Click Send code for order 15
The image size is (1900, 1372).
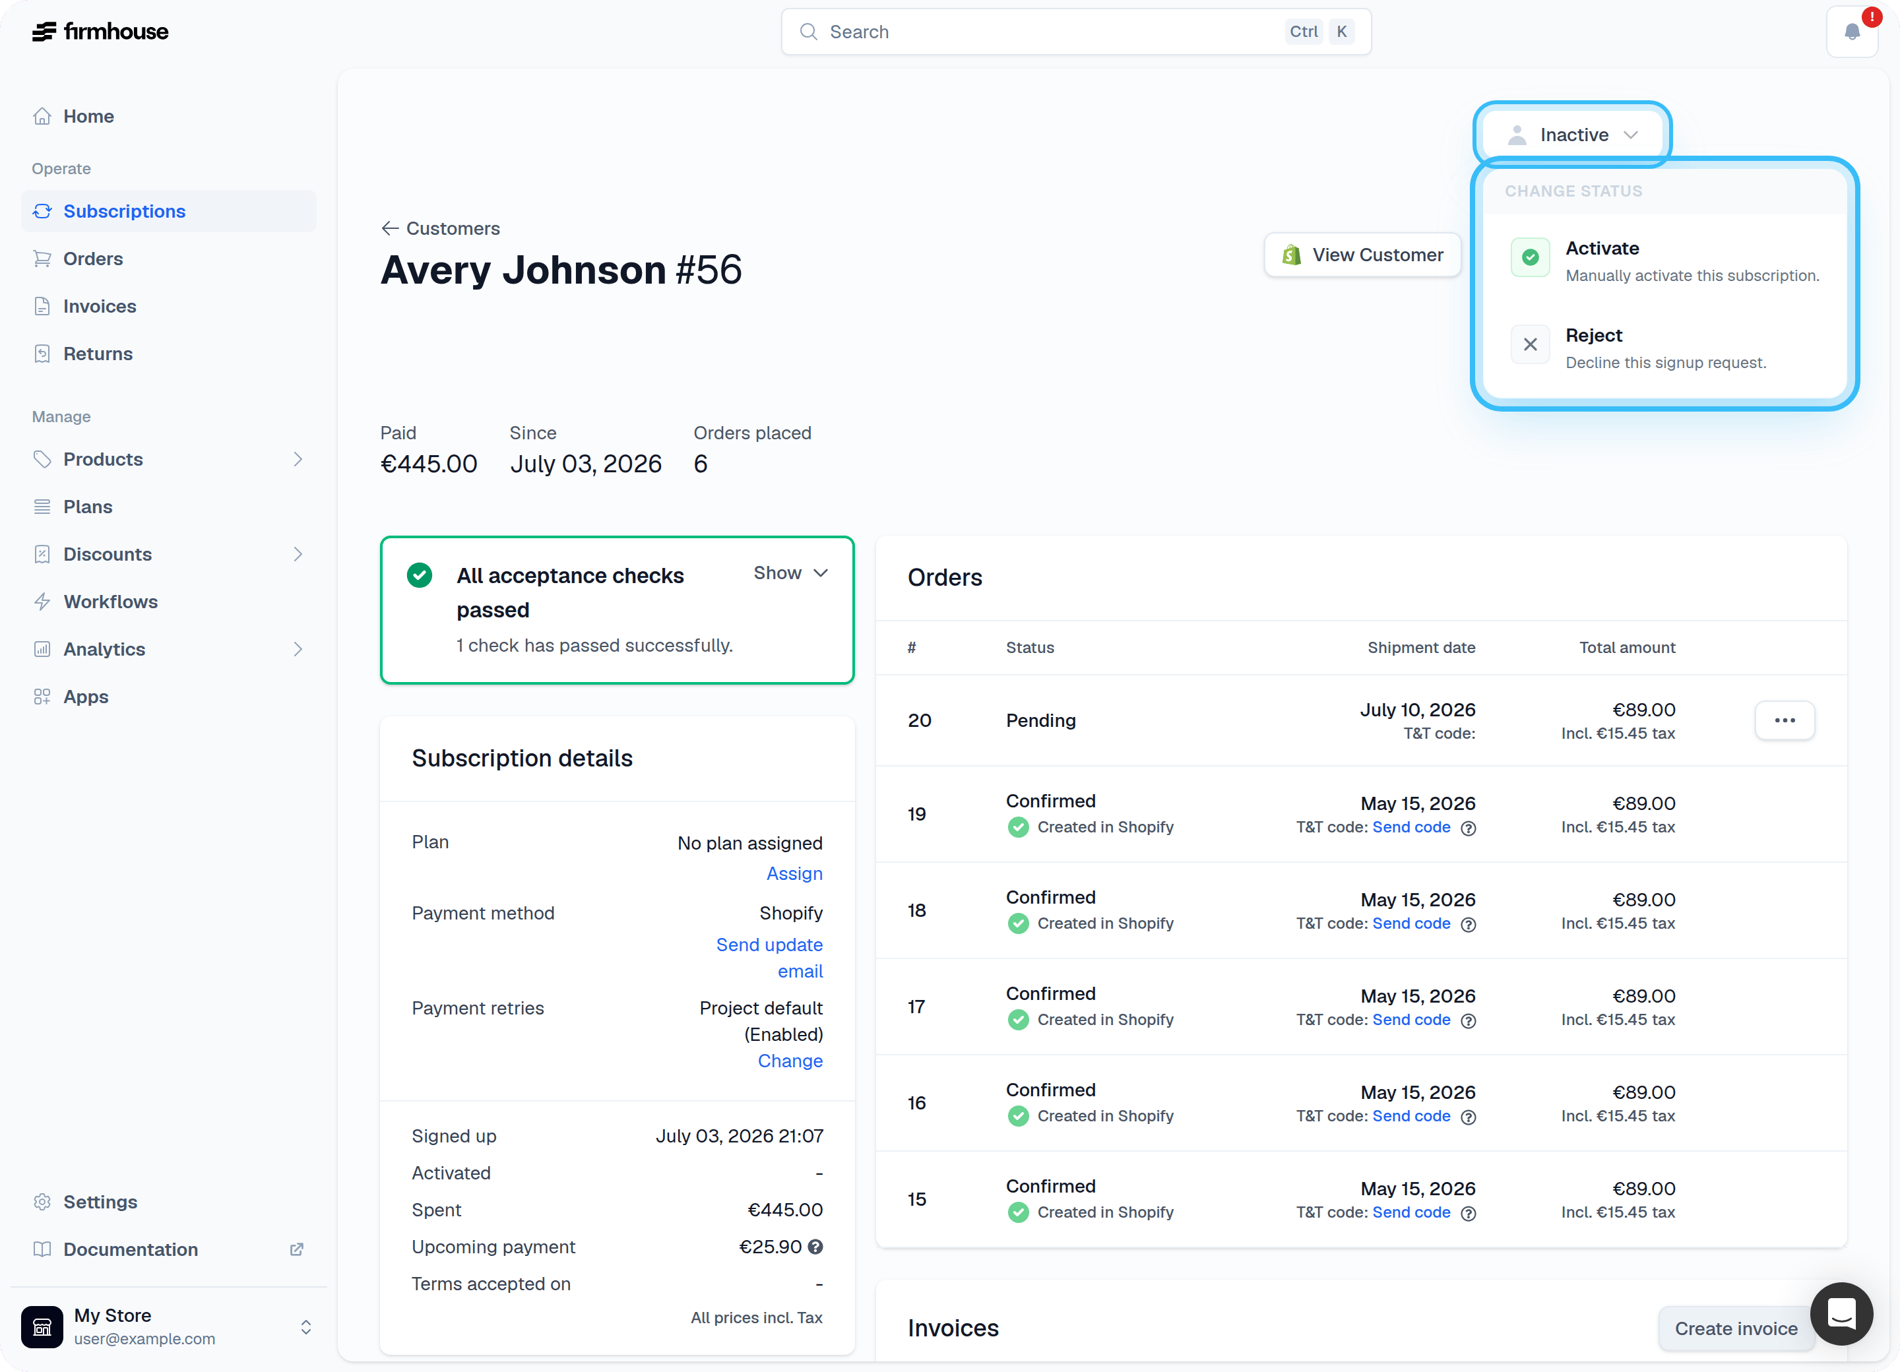pyautogui.click(x=1410, y=1213)
